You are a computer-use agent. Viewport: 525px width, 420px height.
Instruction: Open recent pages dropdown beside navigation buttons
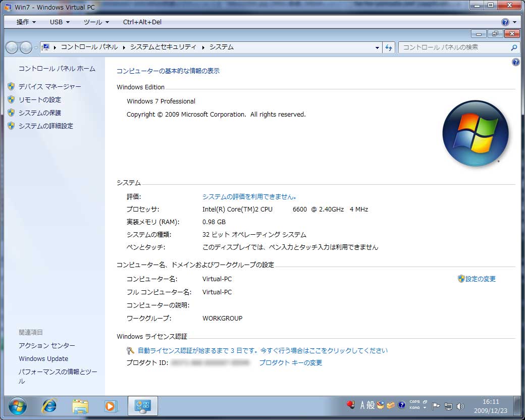(x=36, y=47)
